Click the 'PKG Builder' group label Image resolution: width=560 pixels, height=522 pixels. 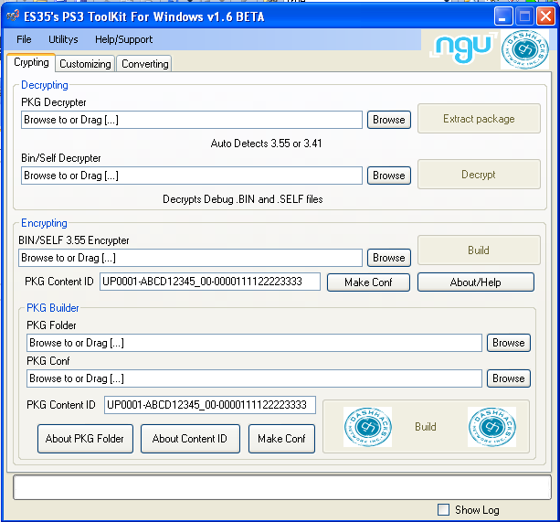click(53, 308)
